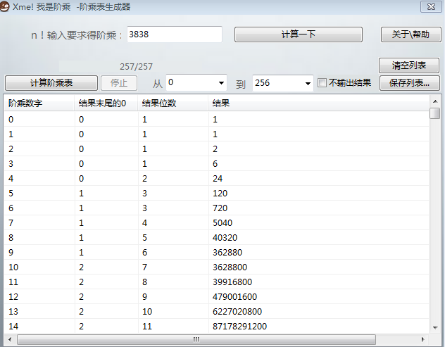Screen dimensions: 445x347
Task: Click factorial number 13 in first column
Action: coord(13,312)
